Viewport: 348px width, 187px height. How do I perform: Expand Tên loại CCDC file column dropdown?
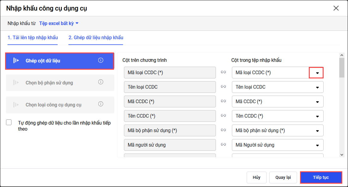(x=317, y=87)
